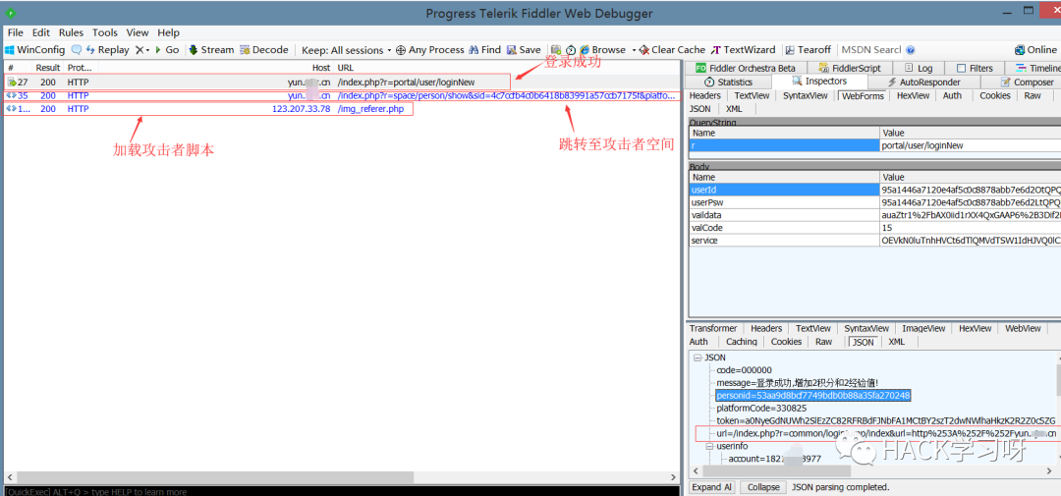Open the Browse dropdown arrow

point(634,50)
